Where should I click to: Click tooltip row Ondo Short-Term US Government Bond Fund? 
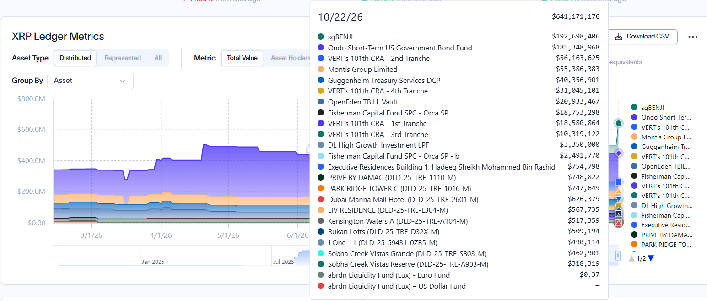458,48
